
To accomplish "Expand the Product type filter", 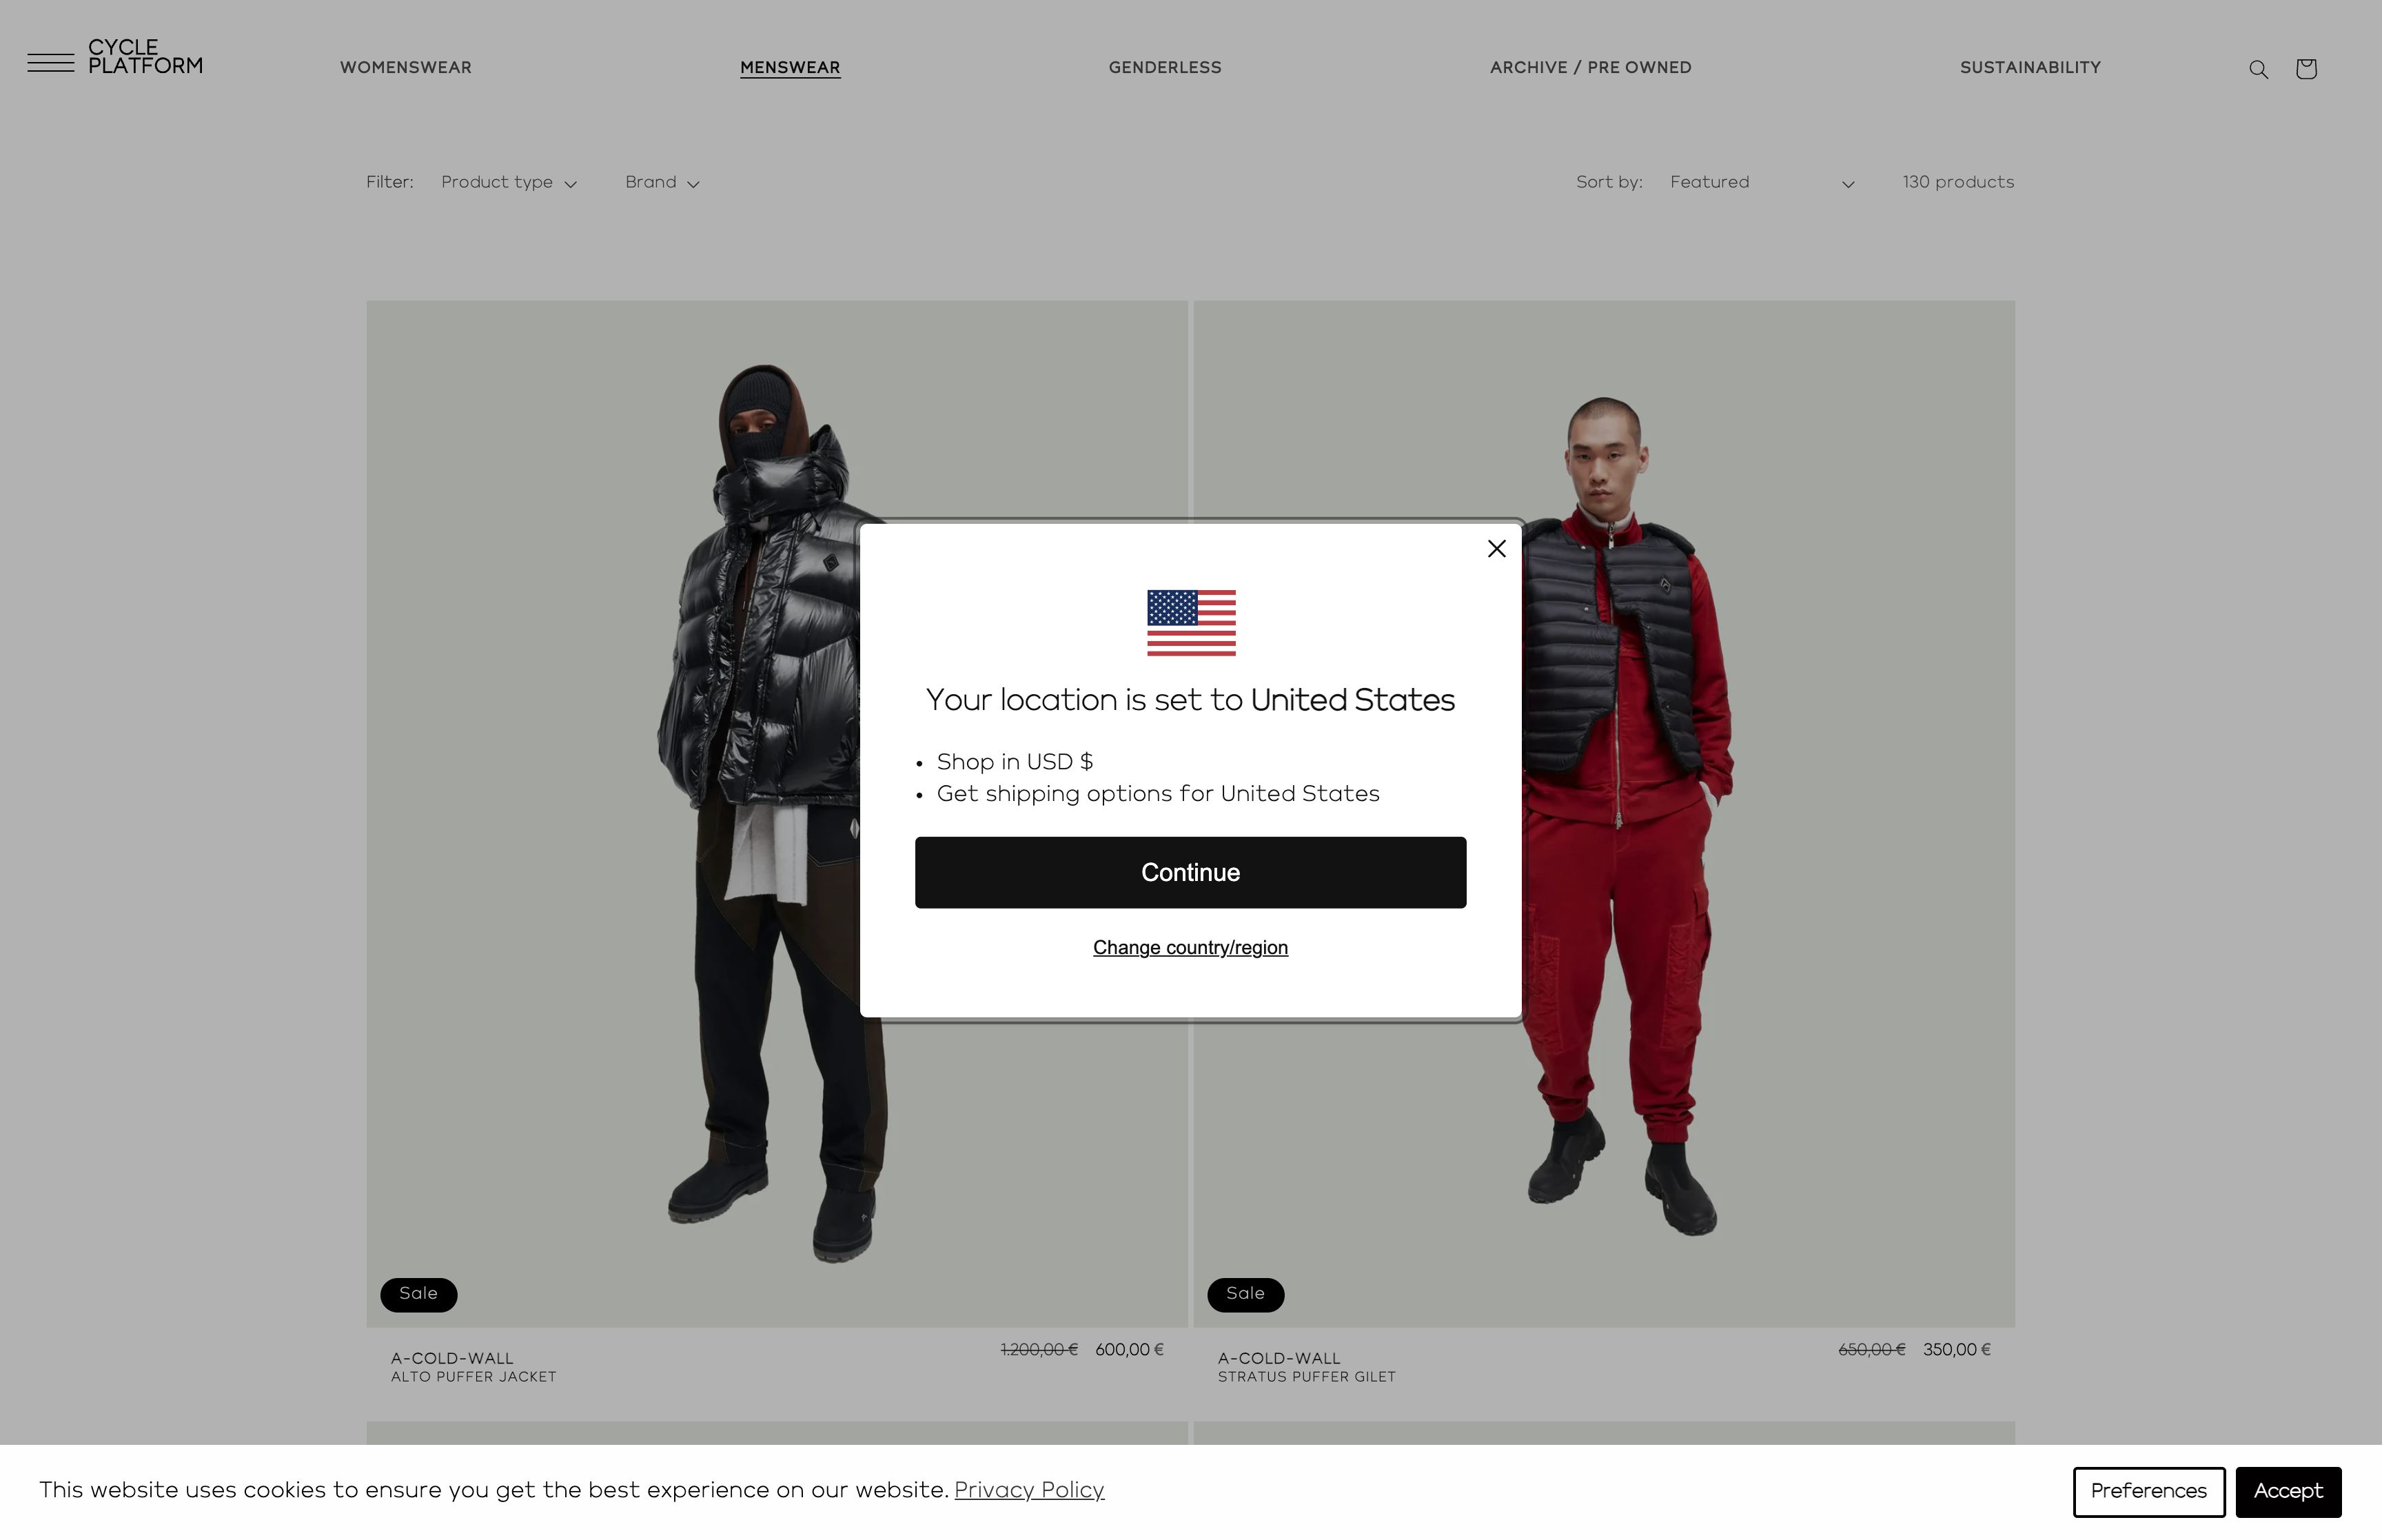I will click(x=509, y=182).
